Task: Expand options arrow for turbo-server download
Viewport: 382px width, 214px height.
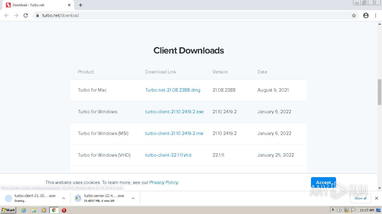Action: (133, 198)
